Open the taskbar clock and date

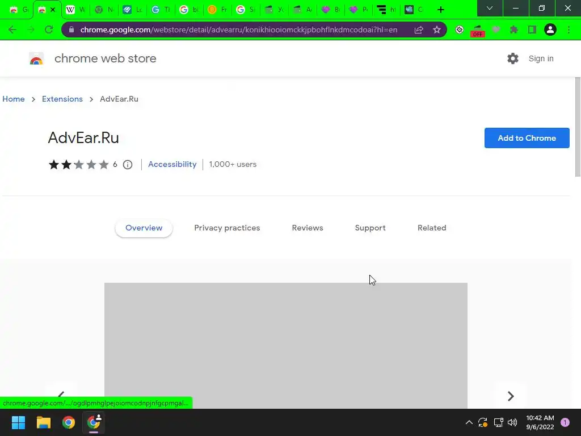click(x=540, y=422)
